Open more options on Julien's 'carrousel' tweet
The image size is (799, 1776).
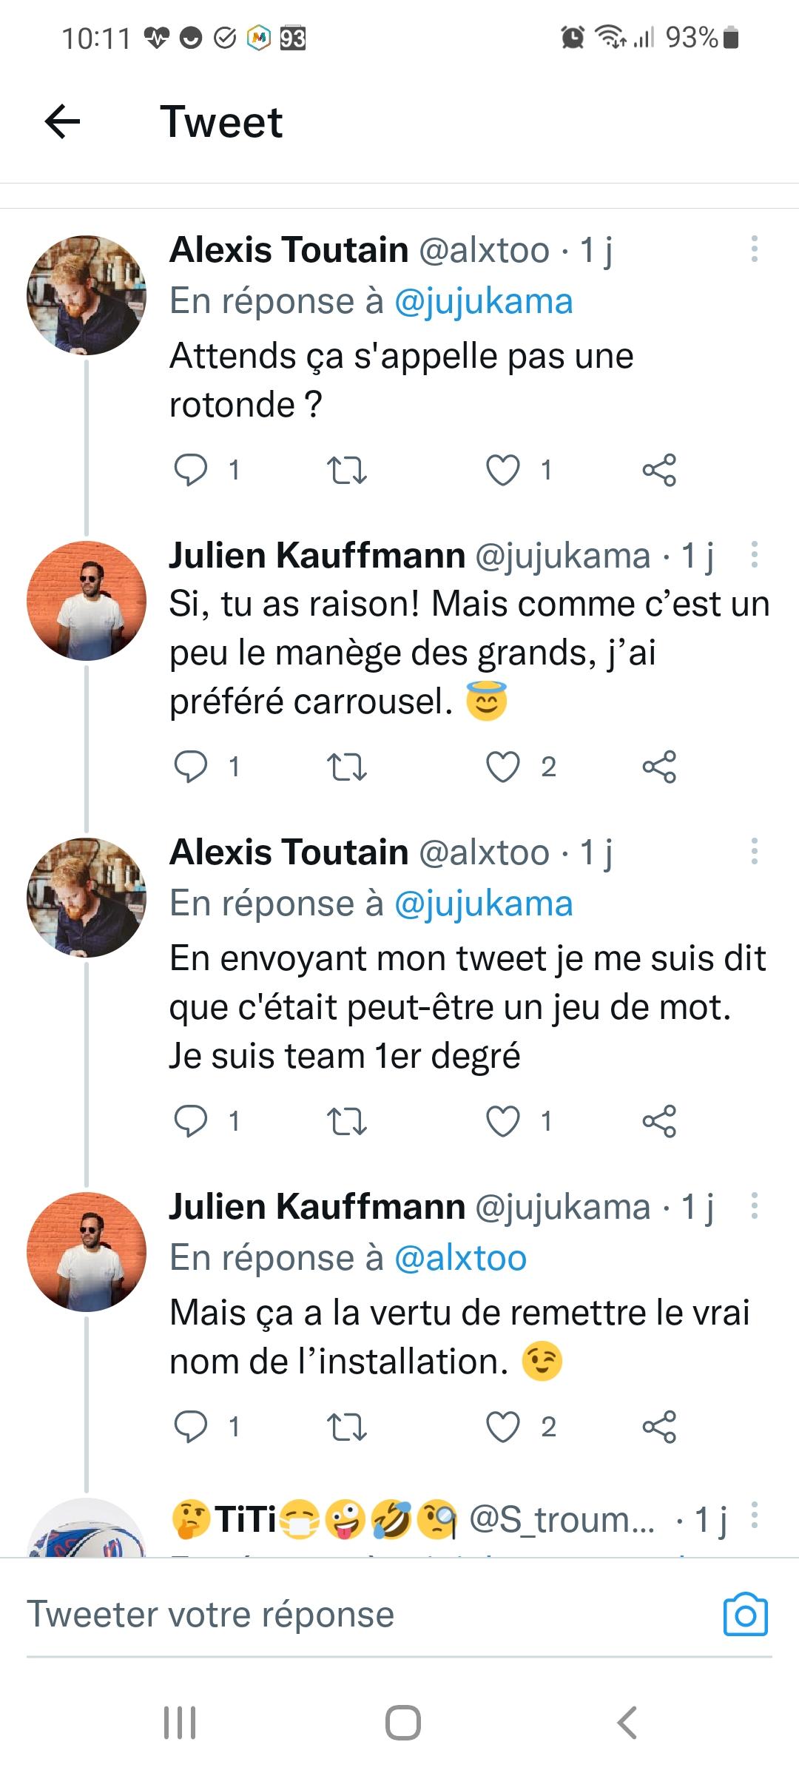click(x=754, y=555)
